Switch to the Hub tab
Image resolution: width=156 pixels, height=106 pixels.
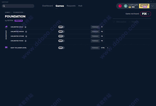[x=80, y=6]
